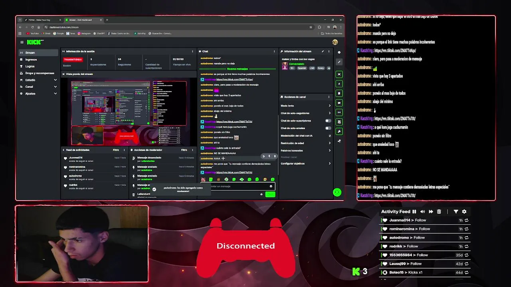The image size is (511, 287).
Task: Open a new browser tab
Action: [x=107, y=20]
